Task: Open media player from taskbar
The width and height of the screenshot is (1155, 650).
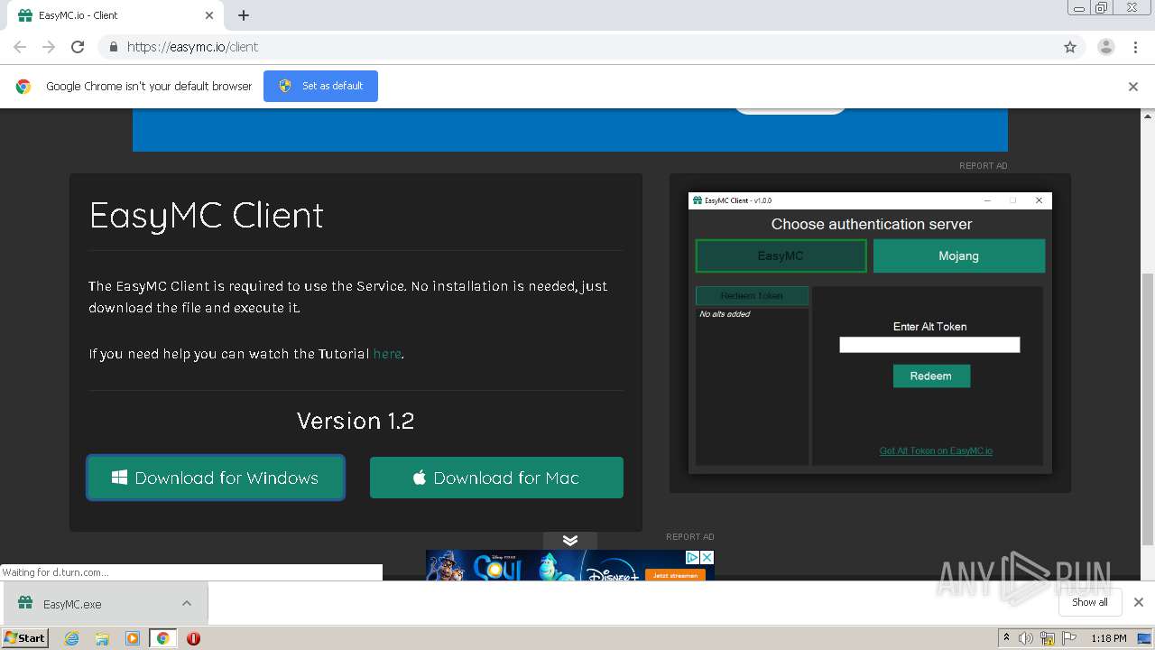Action: 133,638
